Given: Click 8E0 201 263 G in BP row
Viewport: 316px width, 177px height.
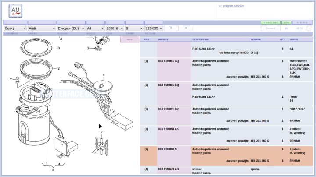Looking at the screenshot, I should pos(259,120).
